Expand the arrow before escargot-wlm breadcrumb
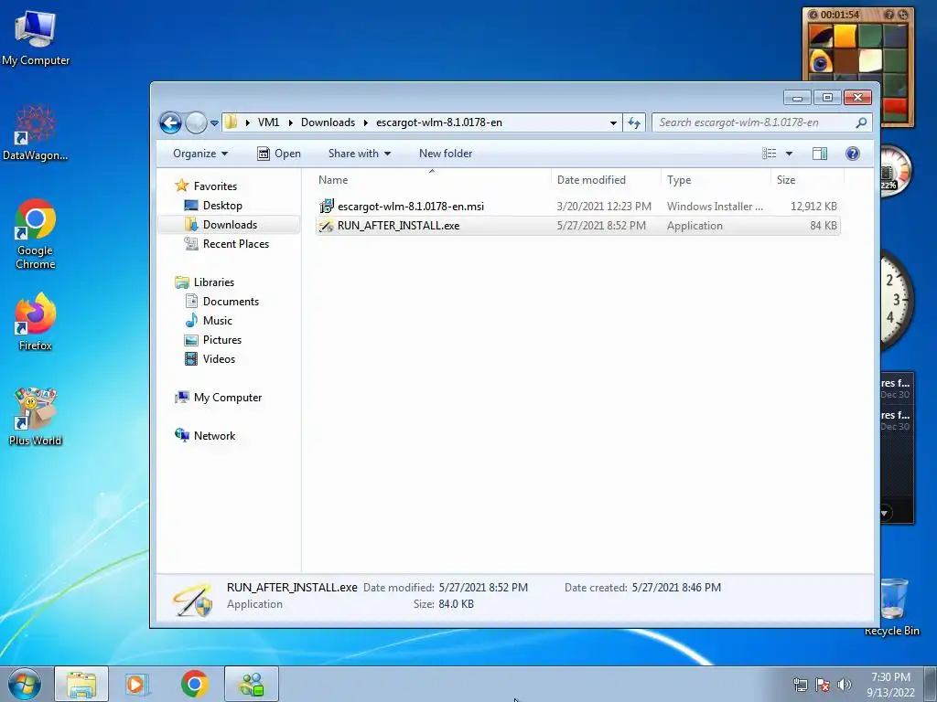Viewport: 937px width, 702px height. point(365,122)
